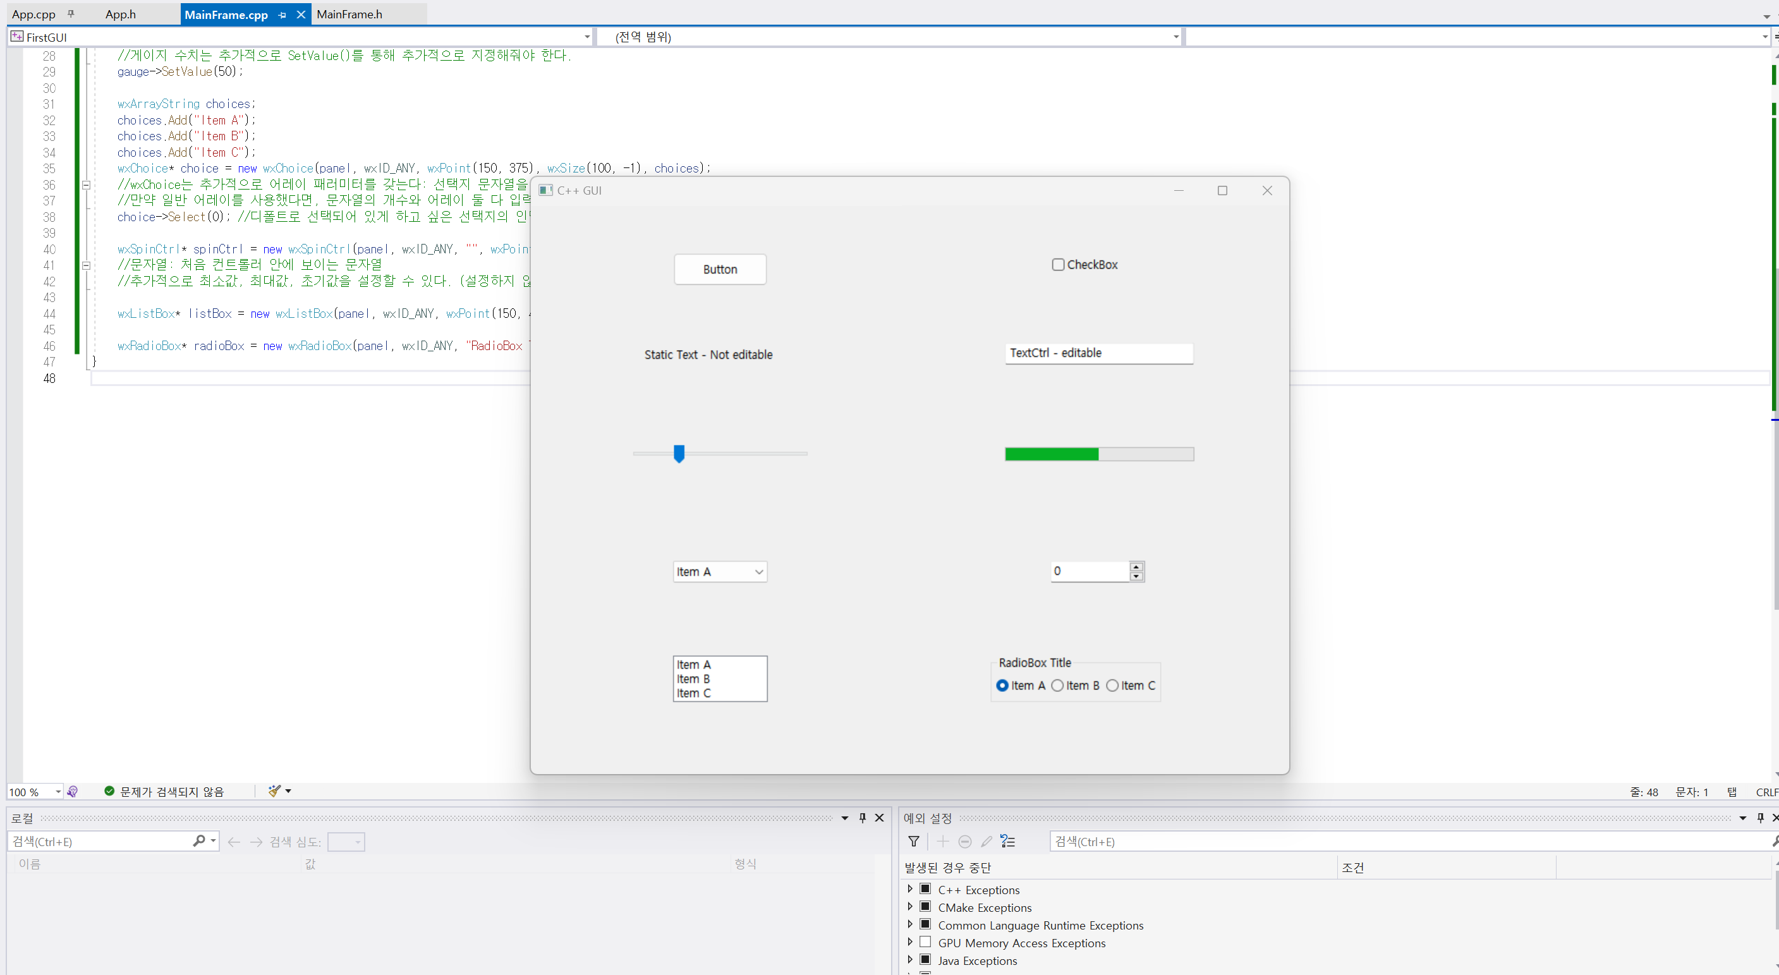The image size is (1779, 975).
Task: Click the spin control number field
Action: click(x=1090, y=571)
